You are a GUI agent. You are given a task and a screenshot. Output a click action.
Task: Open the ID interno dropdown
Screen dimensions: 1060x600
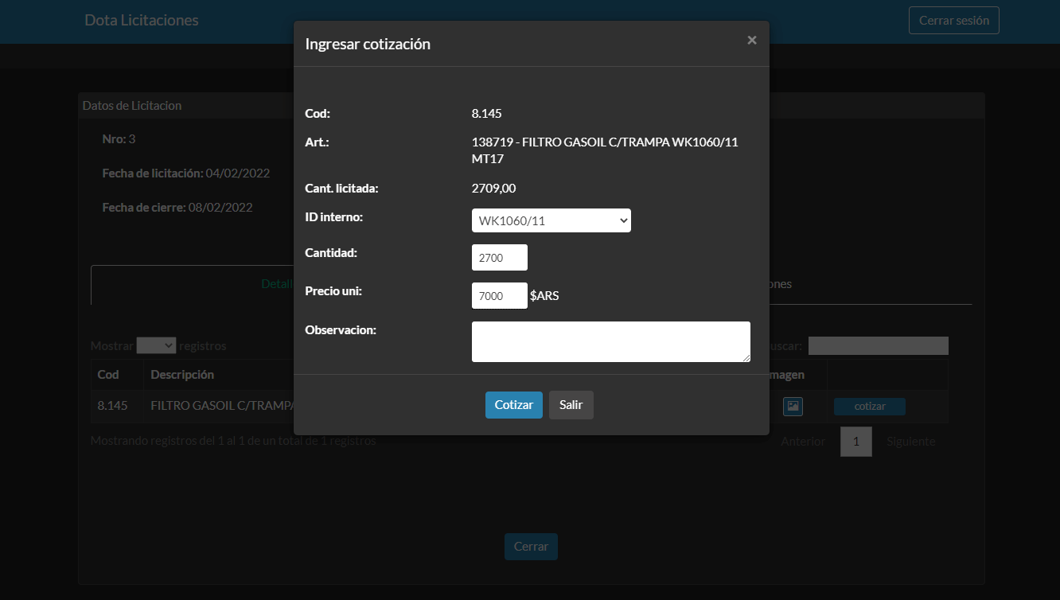click(551, 220)
